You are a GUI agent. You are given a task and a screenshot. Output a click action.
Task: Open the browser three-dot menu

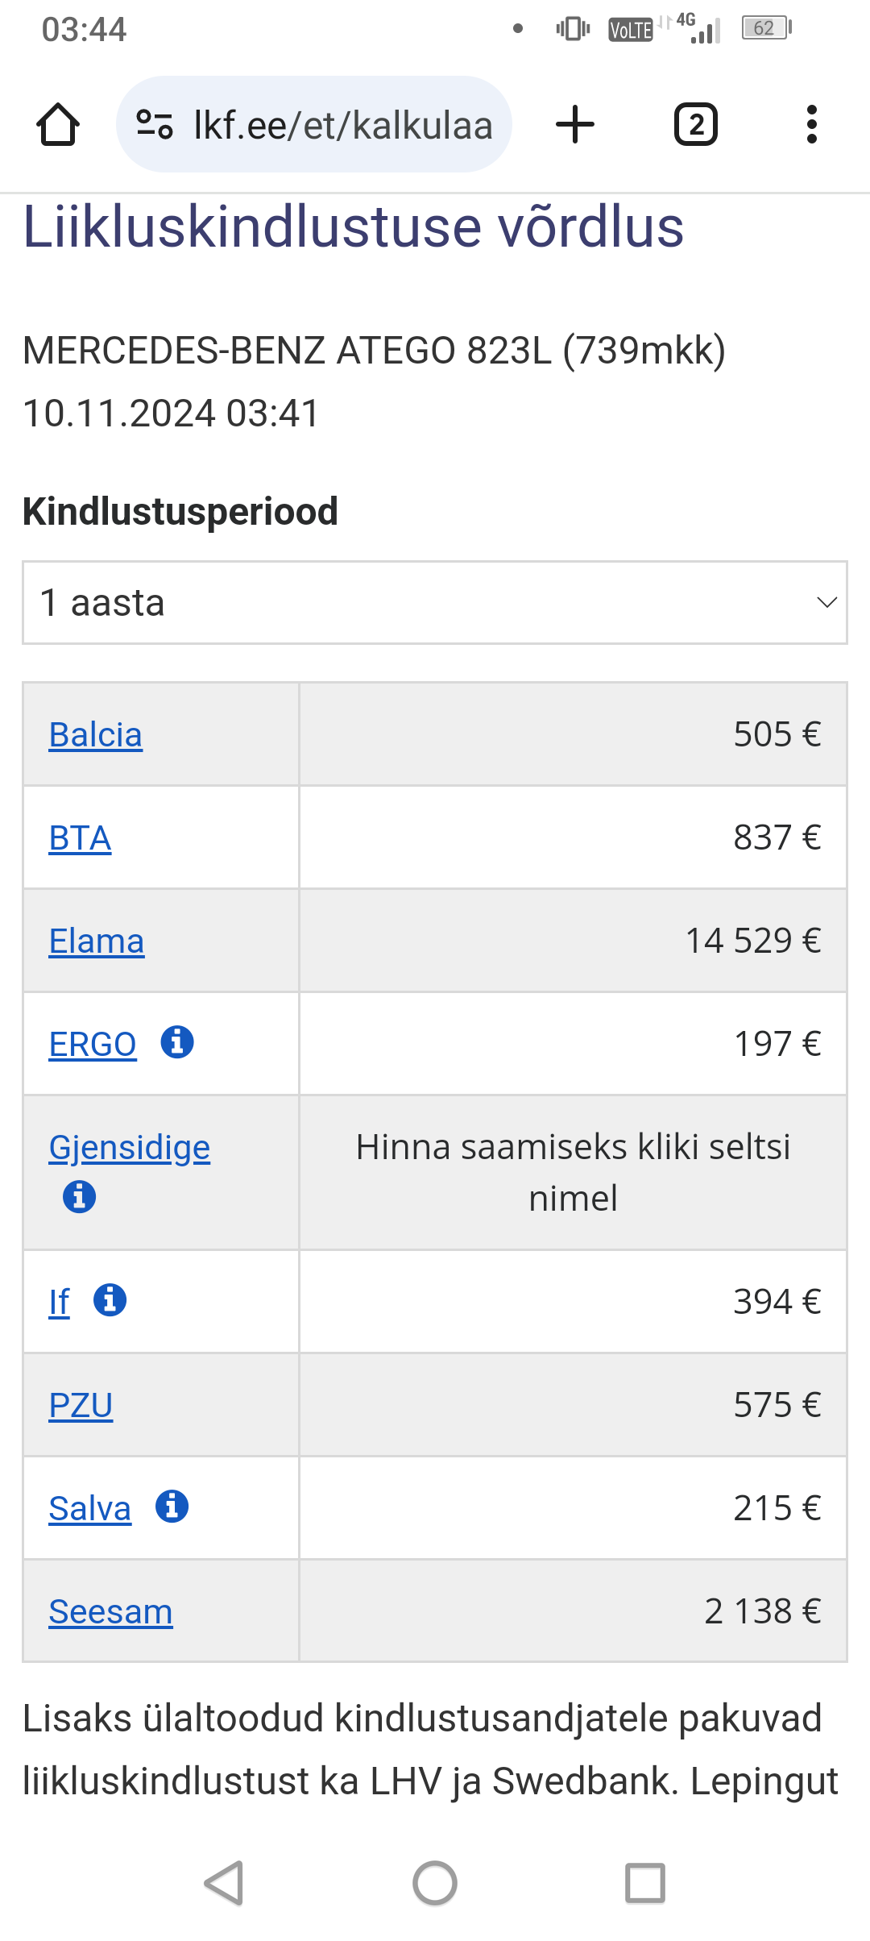(811, 125)
